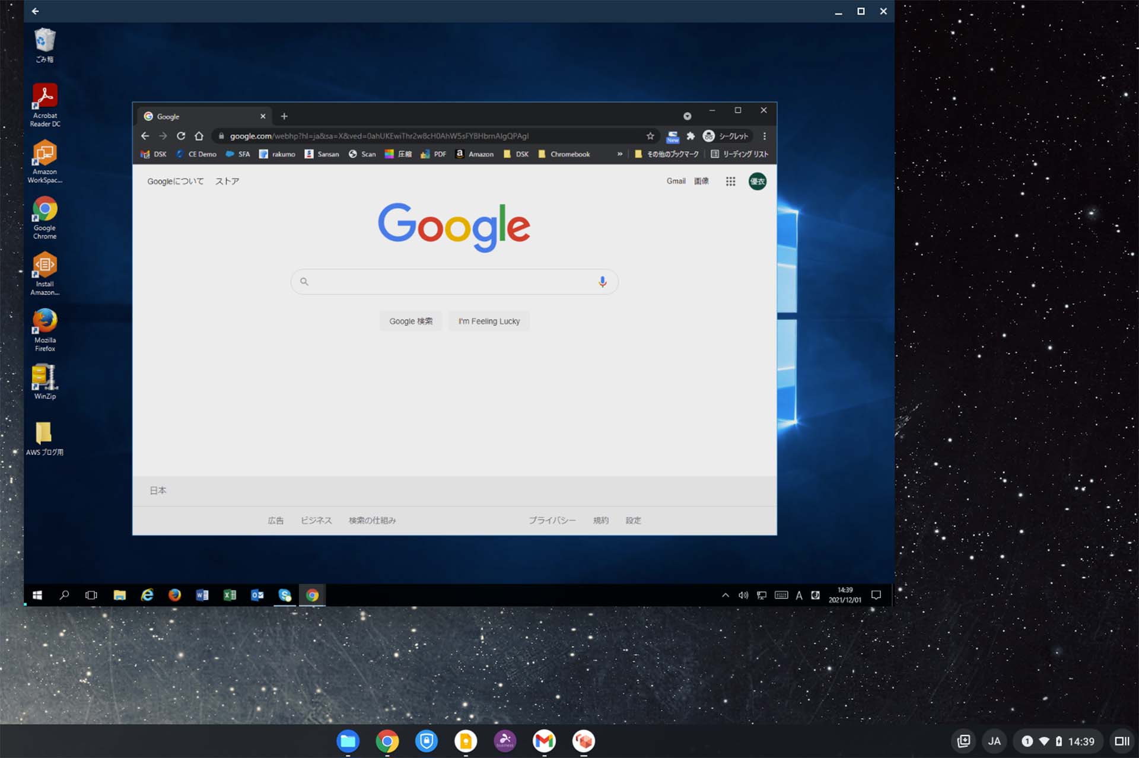The image size is (1139, 758).
Task: Open the 設定 footer link
Action: pos(633,520)
